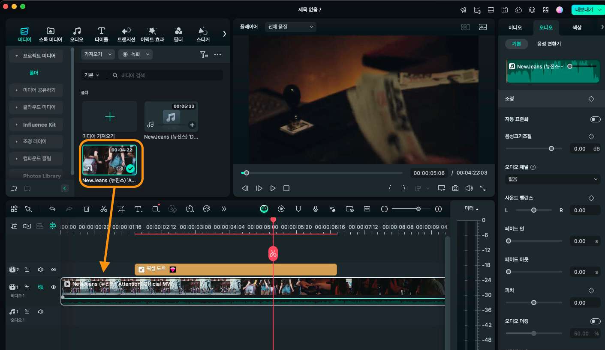Collapse the media sidebar panel
605x350 pixels.
(x=65, y=188)
